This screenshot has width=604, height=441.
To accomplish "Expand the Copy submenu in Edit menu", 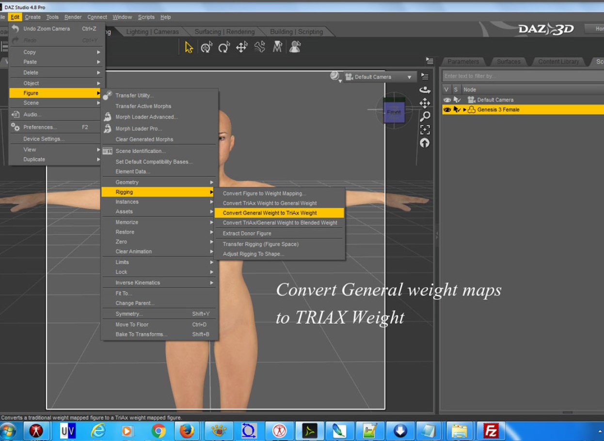I will click(55, 52).
